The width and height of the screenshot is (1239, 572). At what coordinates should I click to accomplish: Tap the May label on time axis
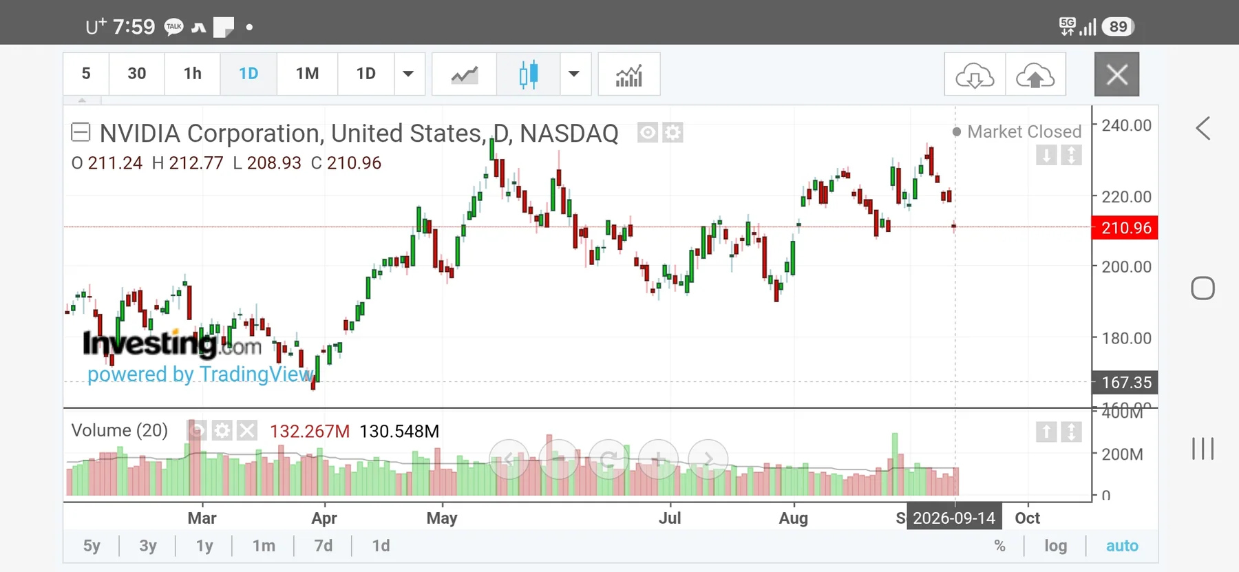(x=442, y=518)
